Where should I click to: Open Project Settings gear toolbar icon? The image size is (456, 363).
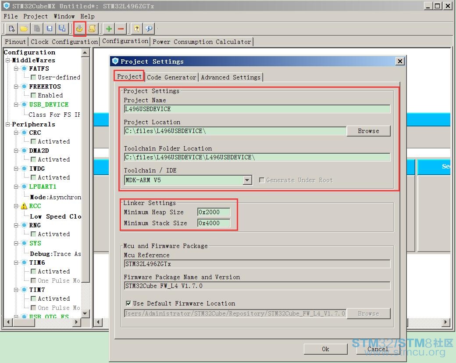coord(79,29)
